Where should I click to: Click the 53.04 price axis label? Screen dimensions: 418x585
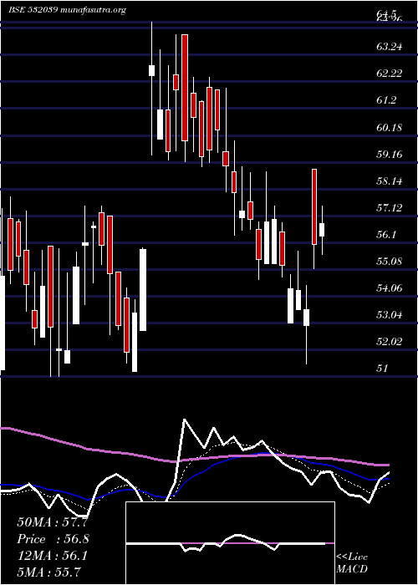tap(390, 315)
